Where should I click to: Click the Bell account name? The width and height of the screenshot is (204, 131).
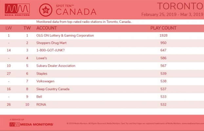pyautogui.click(x=39, y=97)
